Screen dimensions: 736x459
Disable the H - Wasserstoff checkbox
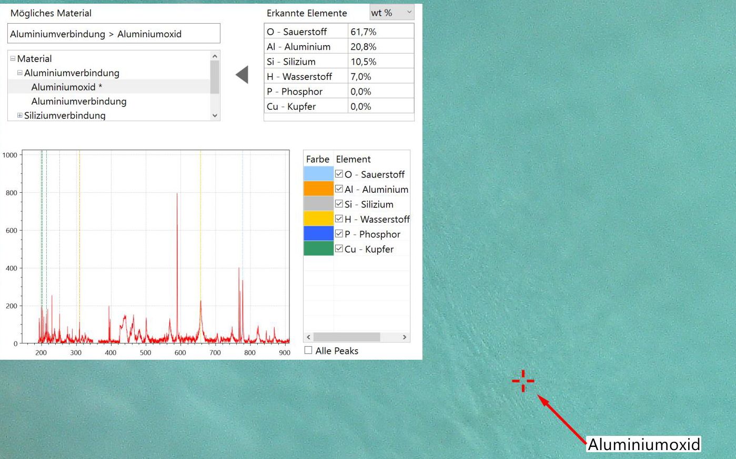339,219
